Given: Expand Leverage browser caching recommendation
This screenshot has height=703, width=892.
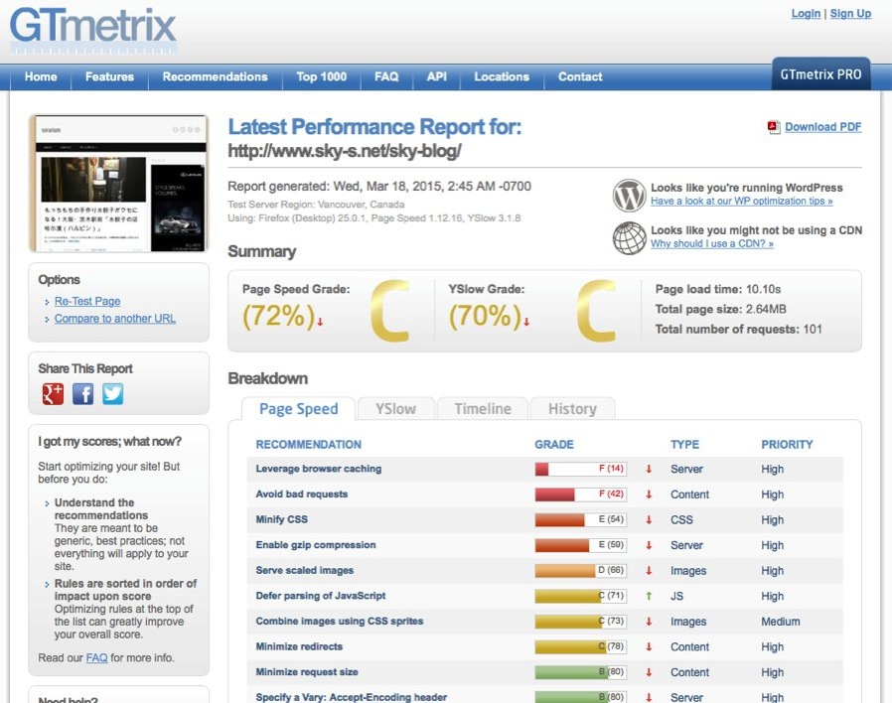Looking at the screenshot, I should [319, 469].
